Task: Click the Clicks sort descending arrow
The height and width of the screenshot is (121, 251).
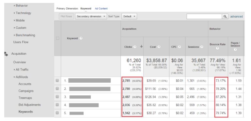Action: 141,47
